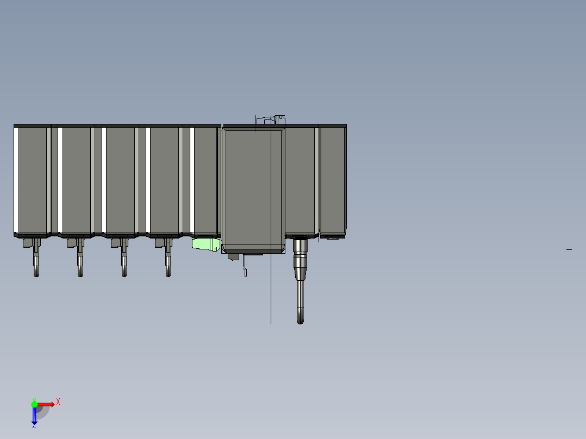Viewport: 586px width, 439px height.
Task: Select the large central housing block
Action: pyautogui.click(x=253, y=191)
